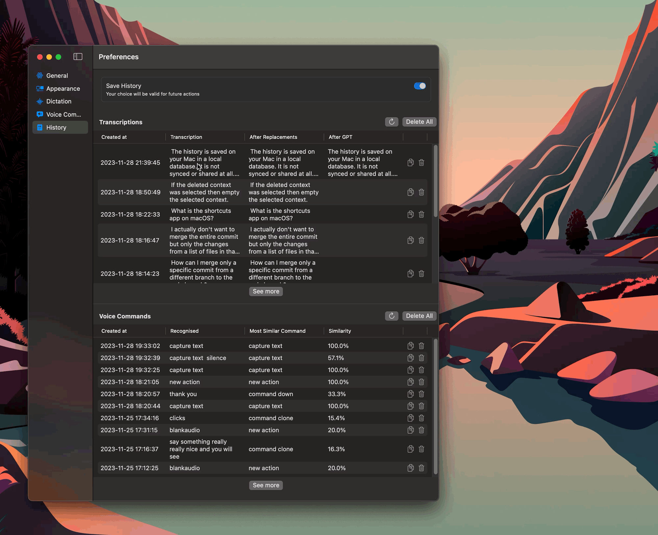Refresh the Transcriptions list
Image resolution: width=658 pixels, height=535 pixels.
[392, 122]
